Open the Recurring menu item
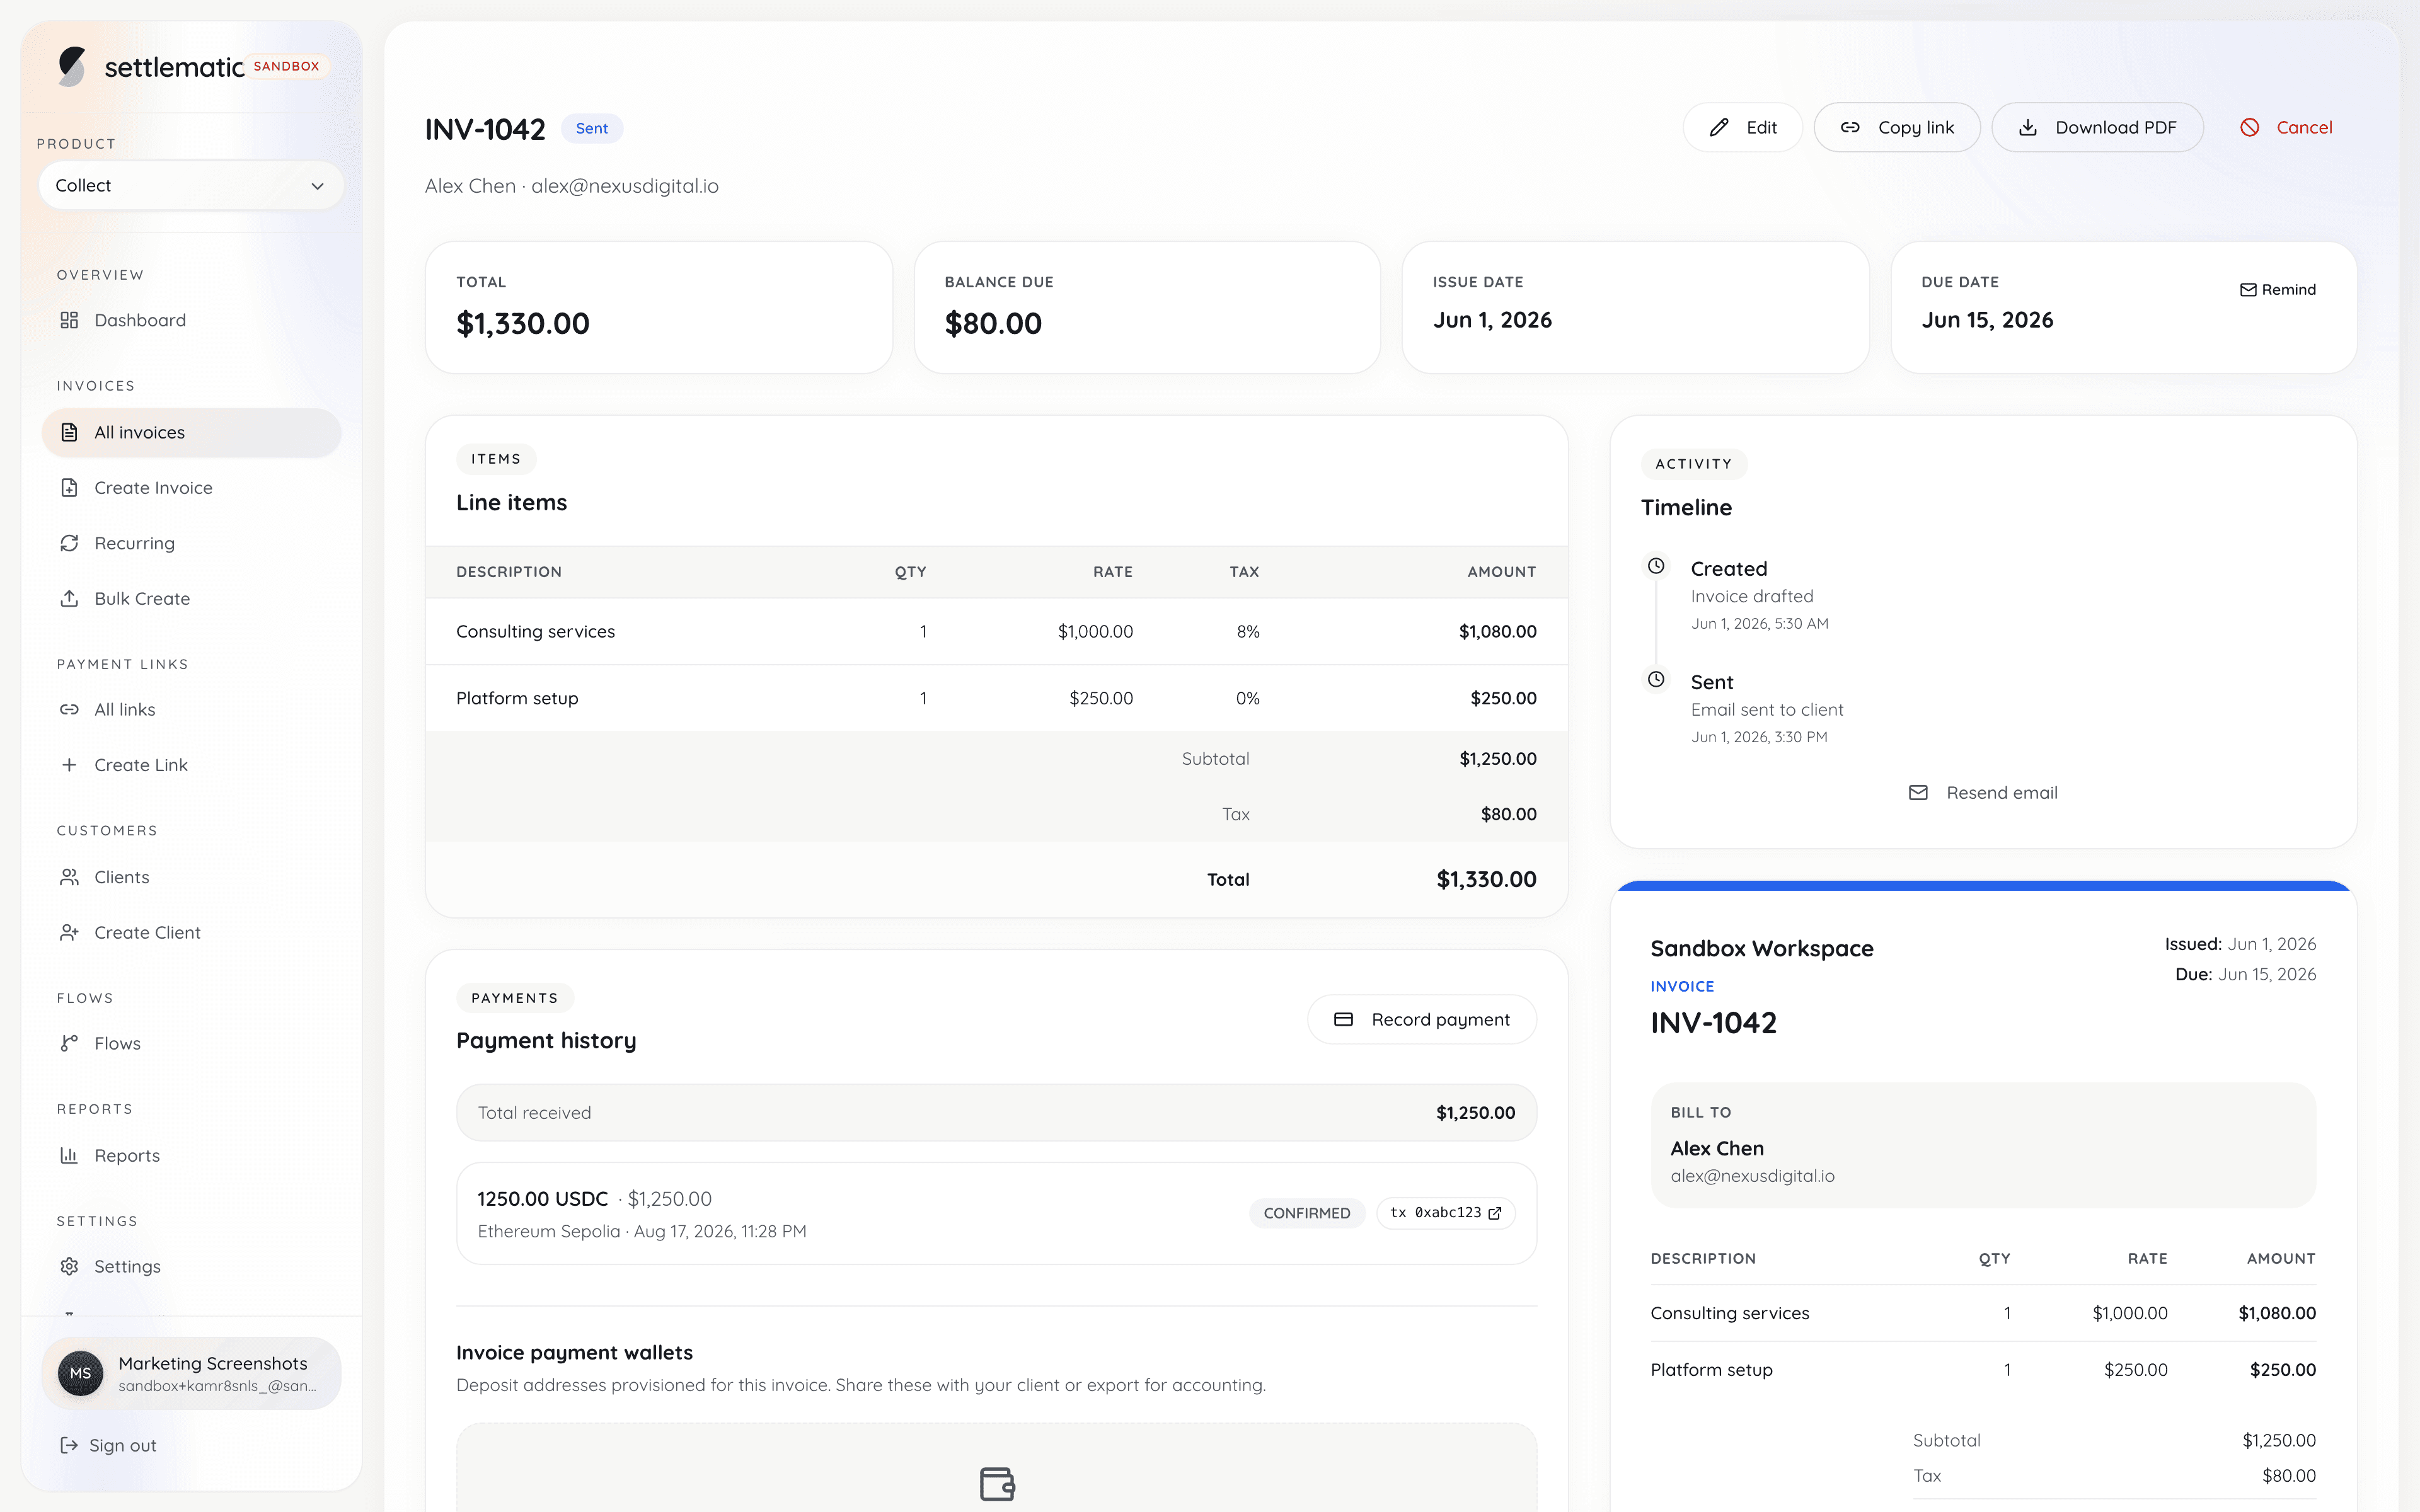This screenshot has height=1512, width=2420. (x=191, y=543)
